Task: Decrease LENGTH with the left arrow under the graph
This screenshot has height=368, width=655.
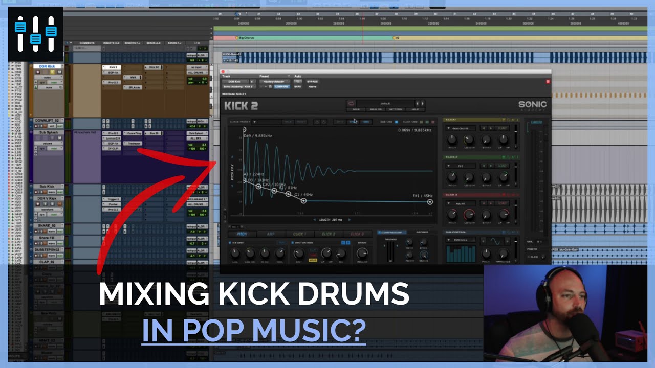Action: click(315, 219)
